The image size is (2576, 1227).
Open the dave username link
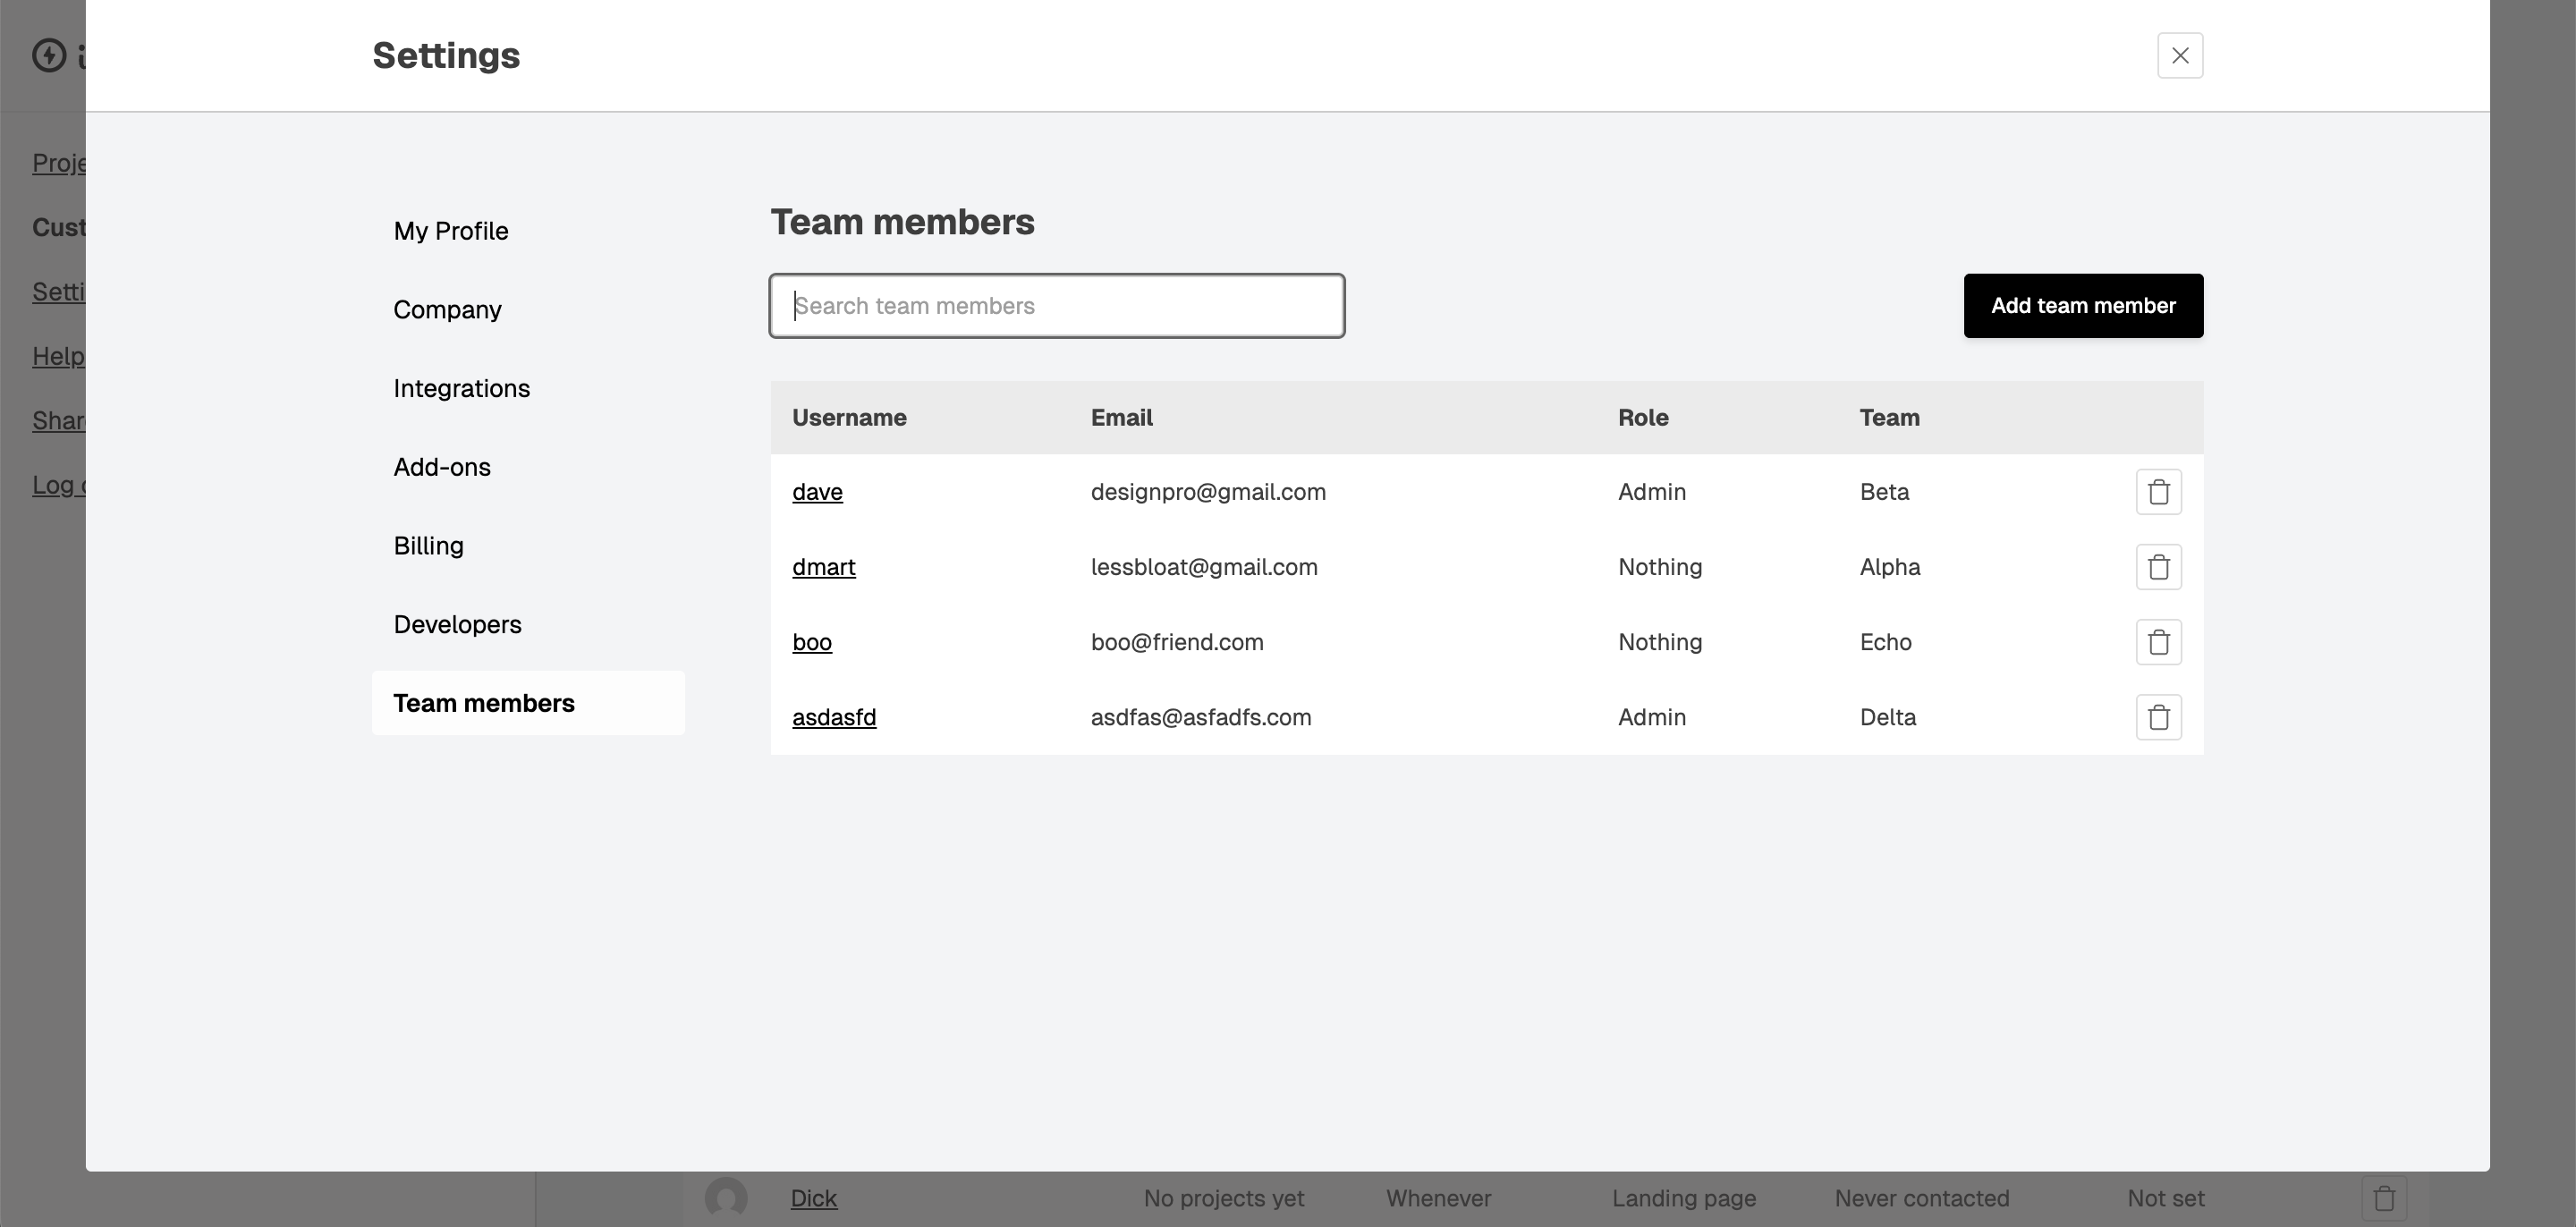tap(817, 492)
